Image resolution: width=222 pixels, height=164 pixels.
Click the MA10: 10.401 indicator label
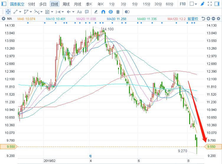point(56,19)
